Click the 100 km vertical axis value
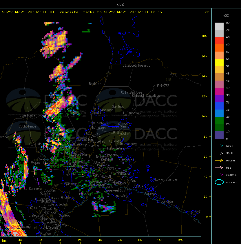Image resolution: width=241 pixels, height=244 pixels. tap(204, 116)
